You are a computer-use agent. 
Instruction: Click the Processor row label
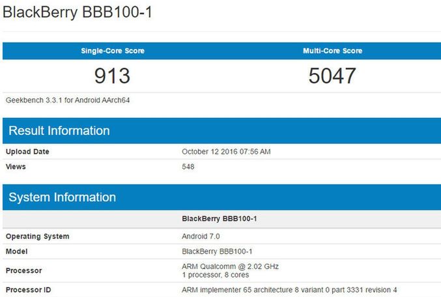coord(24,270)
